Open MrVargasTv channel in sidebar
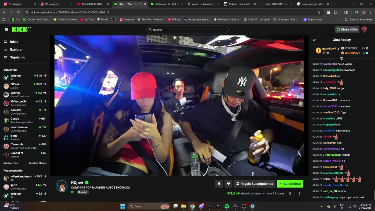Screen dimensions: 375x211 pyautogui.click(x=25, y=103)
